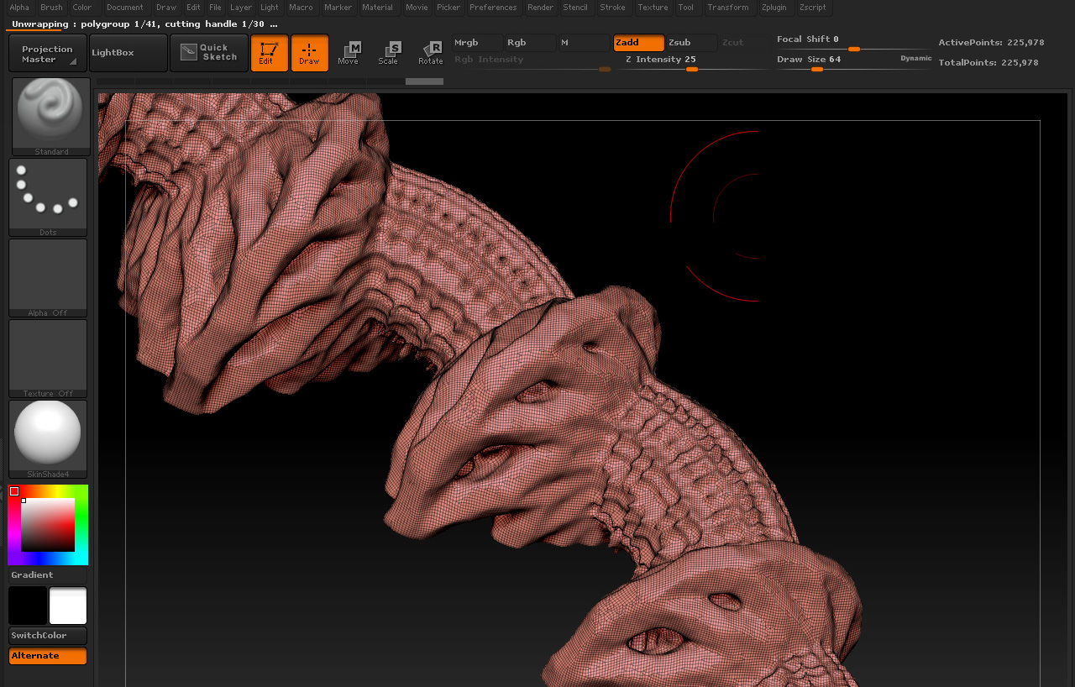Image resolution: width=1075 pixels, height=687 pixels.
Task: Click the SwitchColor button
Action: (48, 636)
